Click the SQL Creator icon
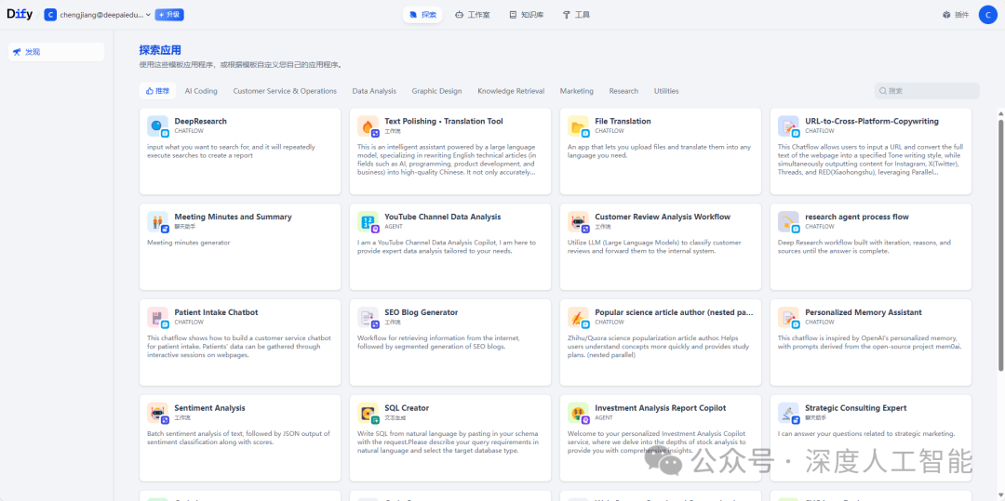 [368, 413]
